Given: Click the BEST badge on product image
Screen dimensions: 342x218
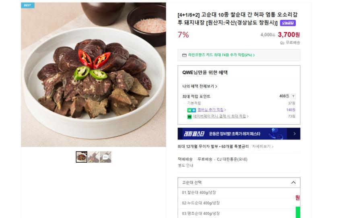Looking at the screenshot, I should [x=28, y=5].
